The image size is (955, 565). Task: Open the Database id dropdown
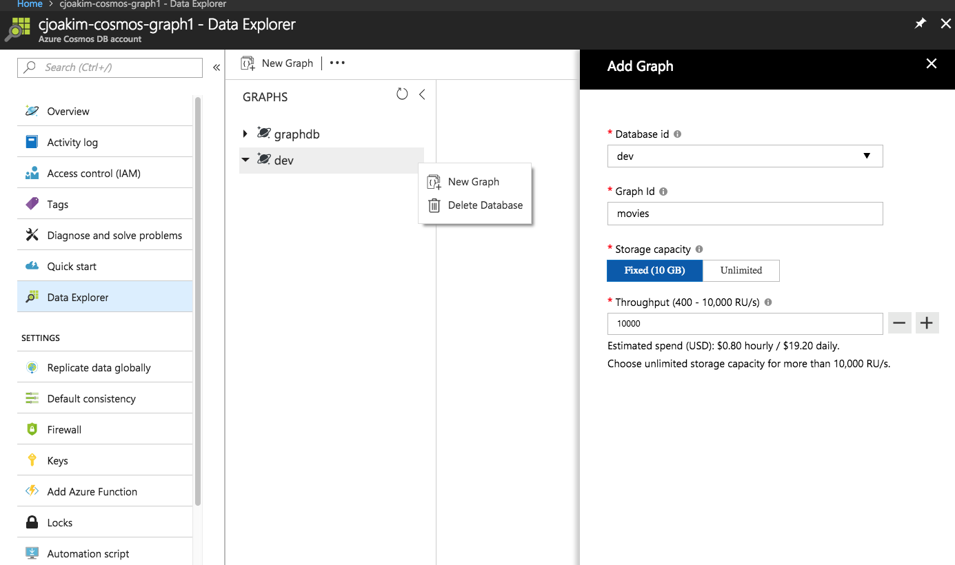click(745, 156)
